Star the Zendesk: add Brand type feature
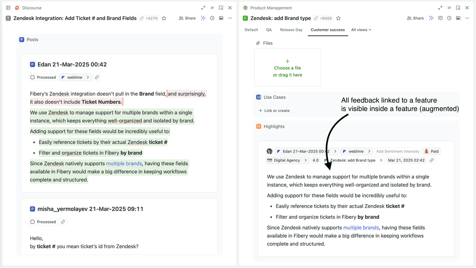The image size is (476, 268). (338, 18)
